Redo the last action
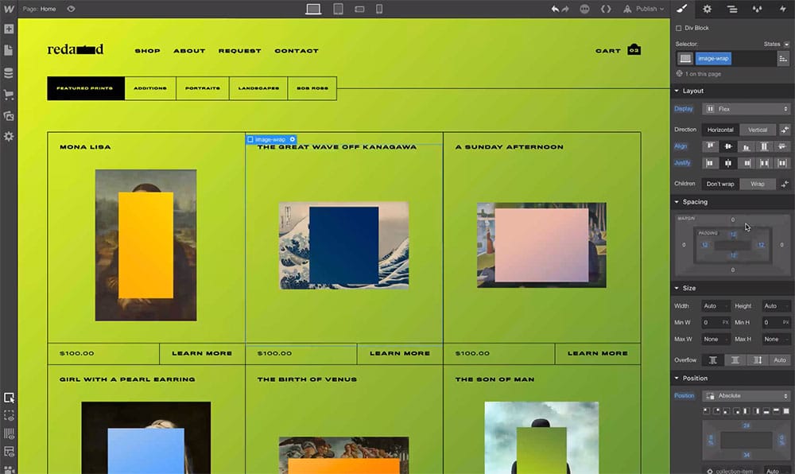This screenshot has width=795, height=474. pos(565,9)
